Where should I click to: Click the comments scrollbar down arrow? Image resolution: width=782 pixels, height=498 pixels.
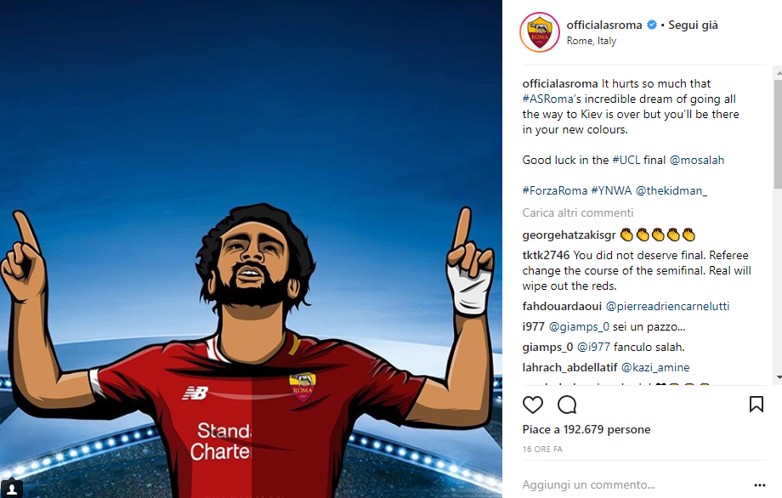(x=779, y=378)
